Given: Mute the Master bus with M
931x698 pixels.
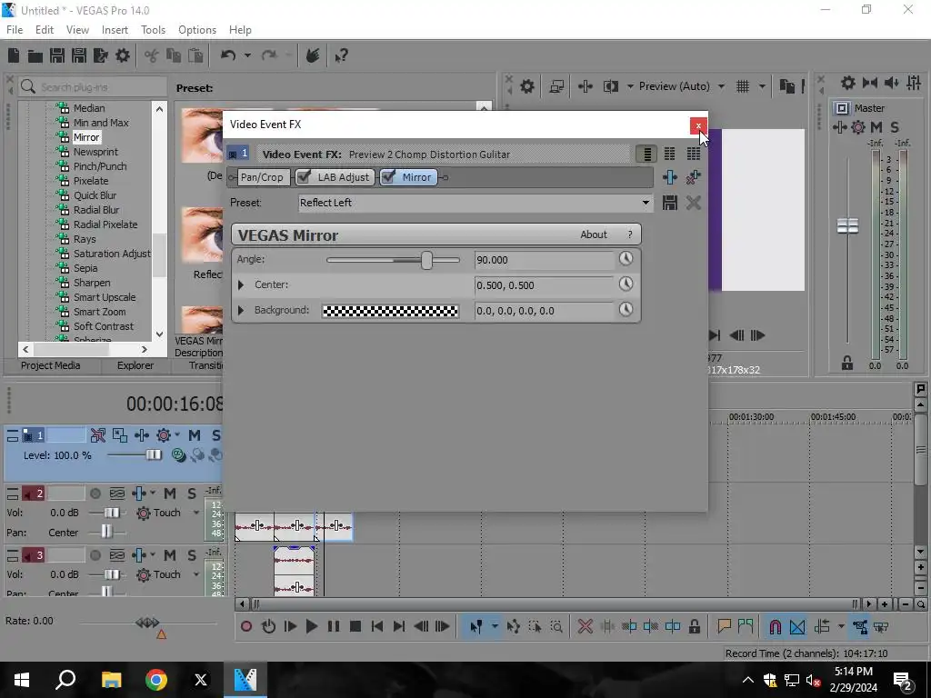Looking at the screenshot, I should pyautogui.click(x=876, y=127).
